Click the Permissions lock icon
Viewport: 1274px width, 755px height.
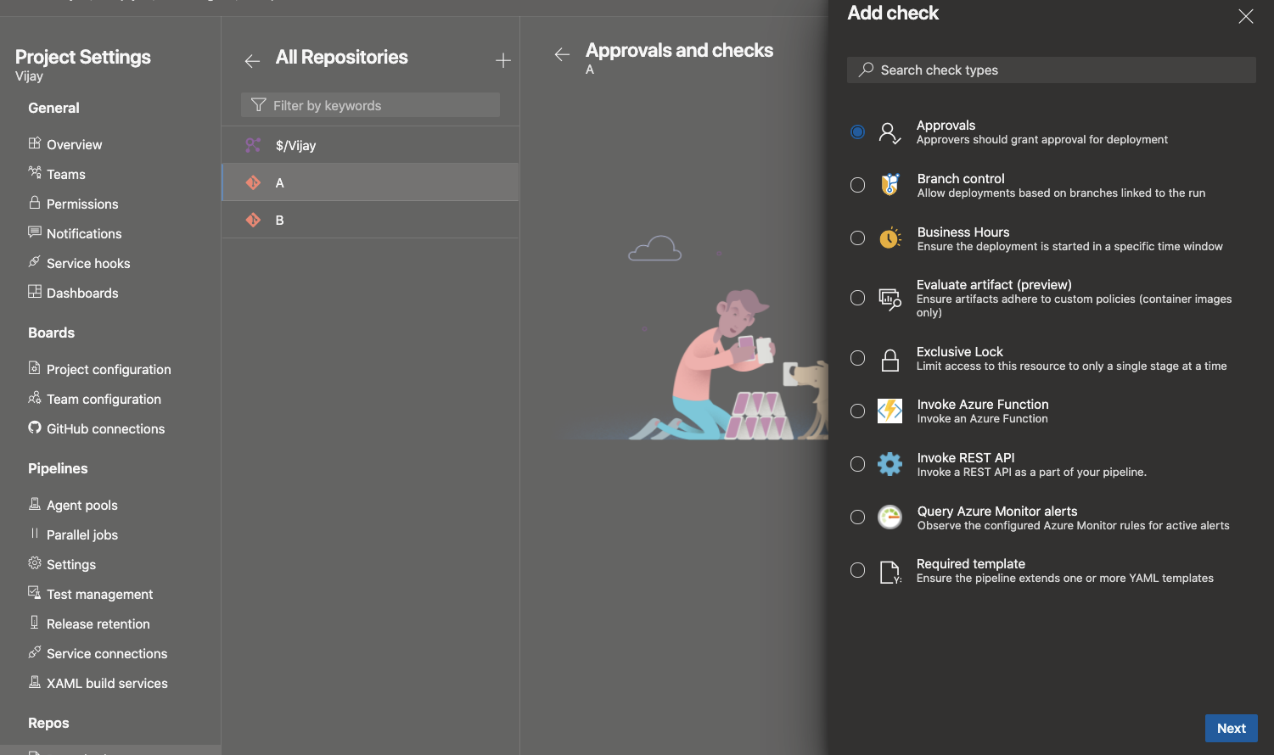[x=35, y=202]
